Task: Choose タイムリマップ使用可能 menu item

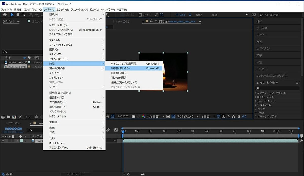Action: 134,64
